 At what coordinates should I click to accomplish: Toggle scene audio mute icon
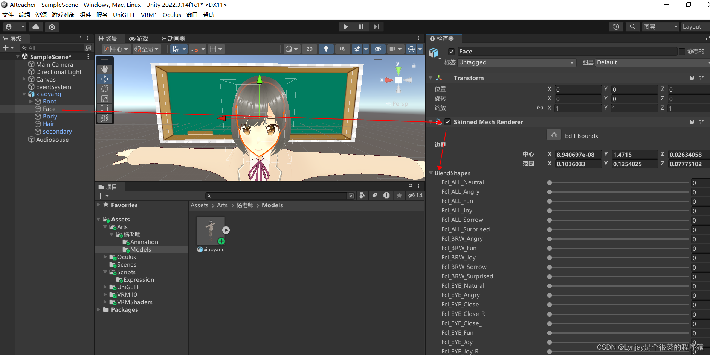[342, 49]
